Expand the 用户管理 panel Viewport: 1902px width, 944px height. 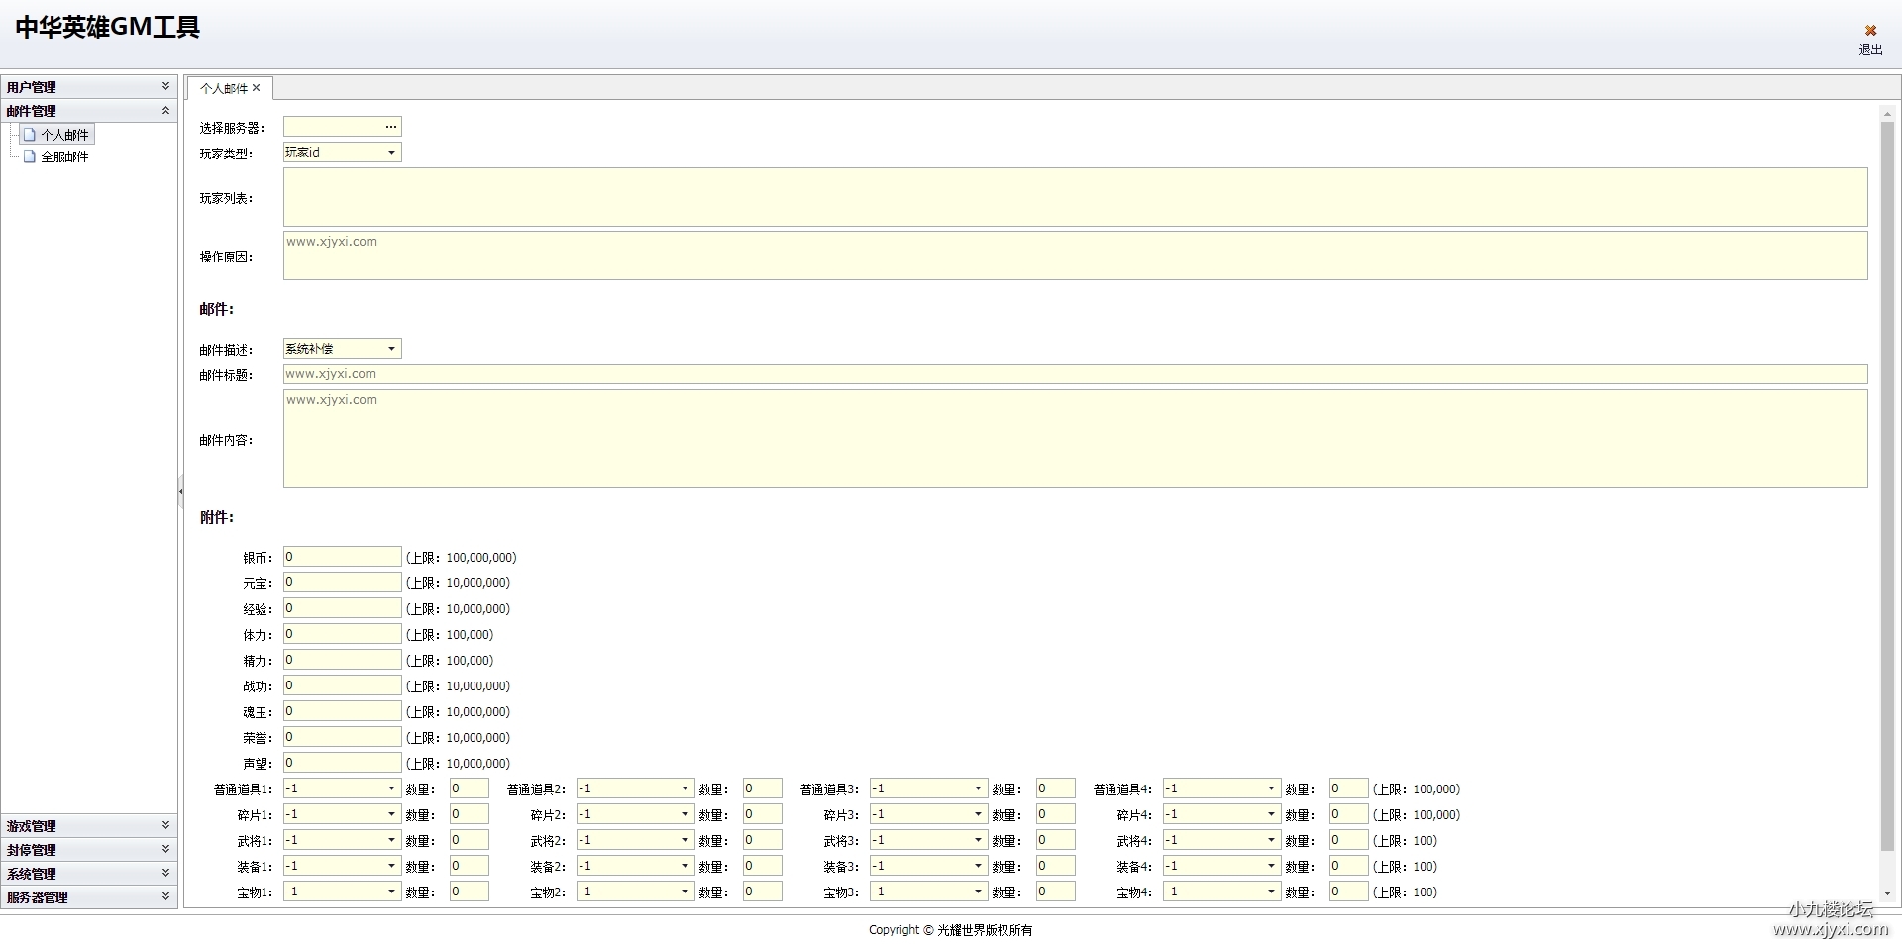(x=165, y=87)
